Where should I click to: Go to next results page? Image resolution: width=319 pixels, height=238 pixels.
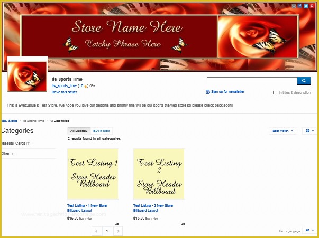tap(118, 231)
